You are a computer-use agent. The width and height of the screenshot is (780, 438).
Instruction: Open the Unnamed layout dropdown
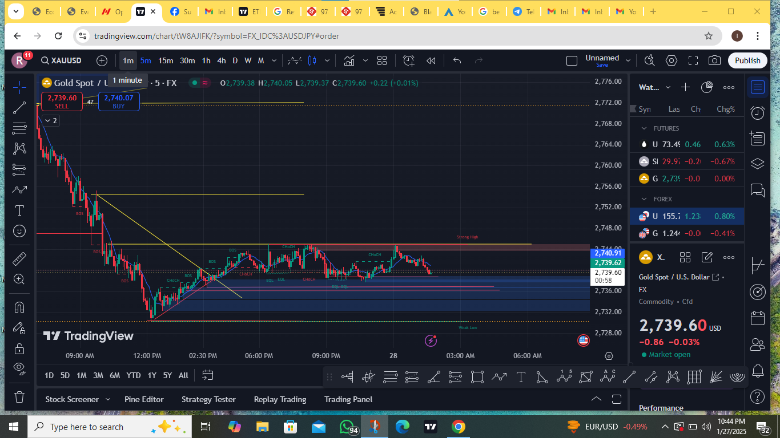[x=628, y=60]
